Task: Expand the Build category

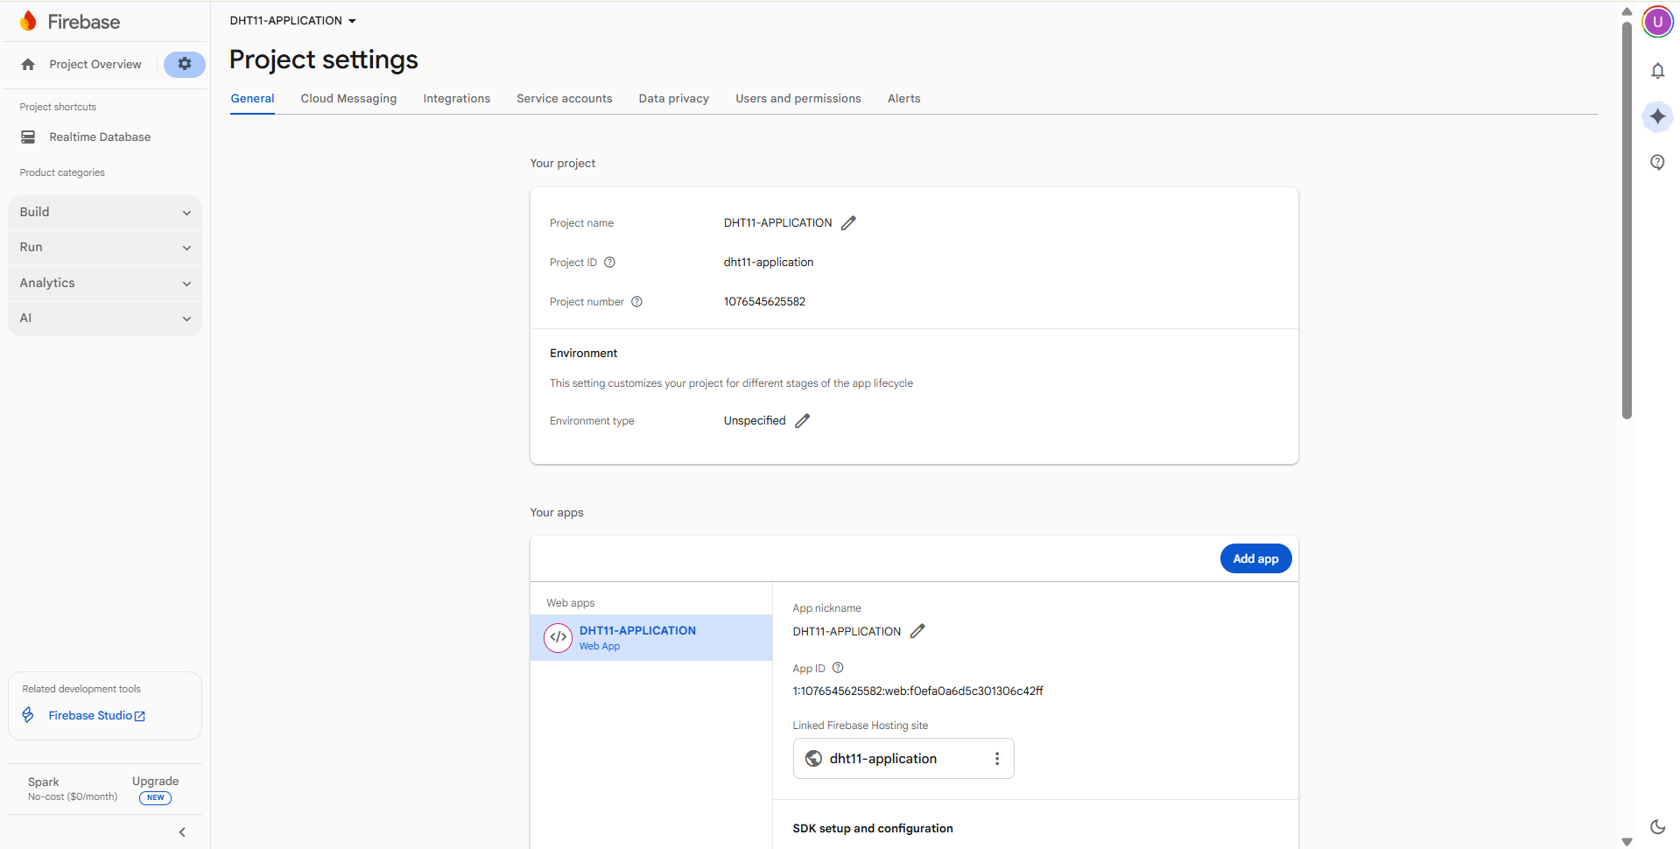Action: coord(105,213)
